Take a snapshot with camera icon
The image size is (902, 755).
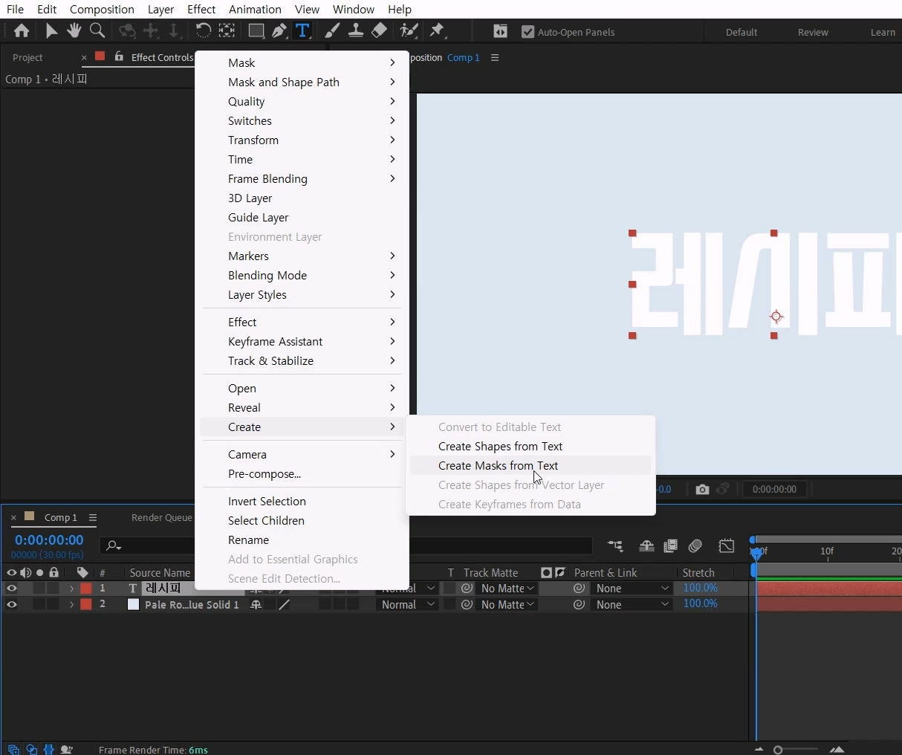tap(703, 490)
